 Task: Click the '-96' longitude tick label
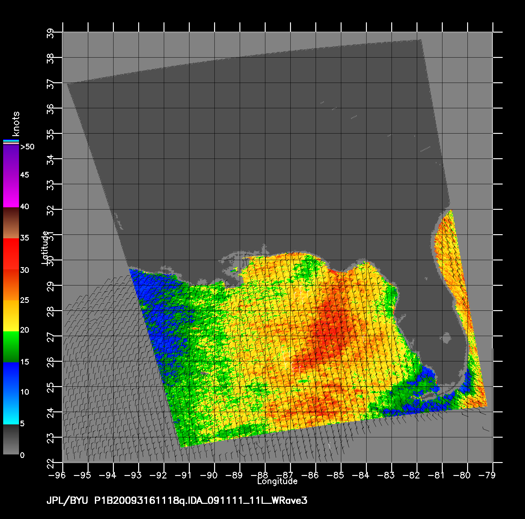point(58,475)
